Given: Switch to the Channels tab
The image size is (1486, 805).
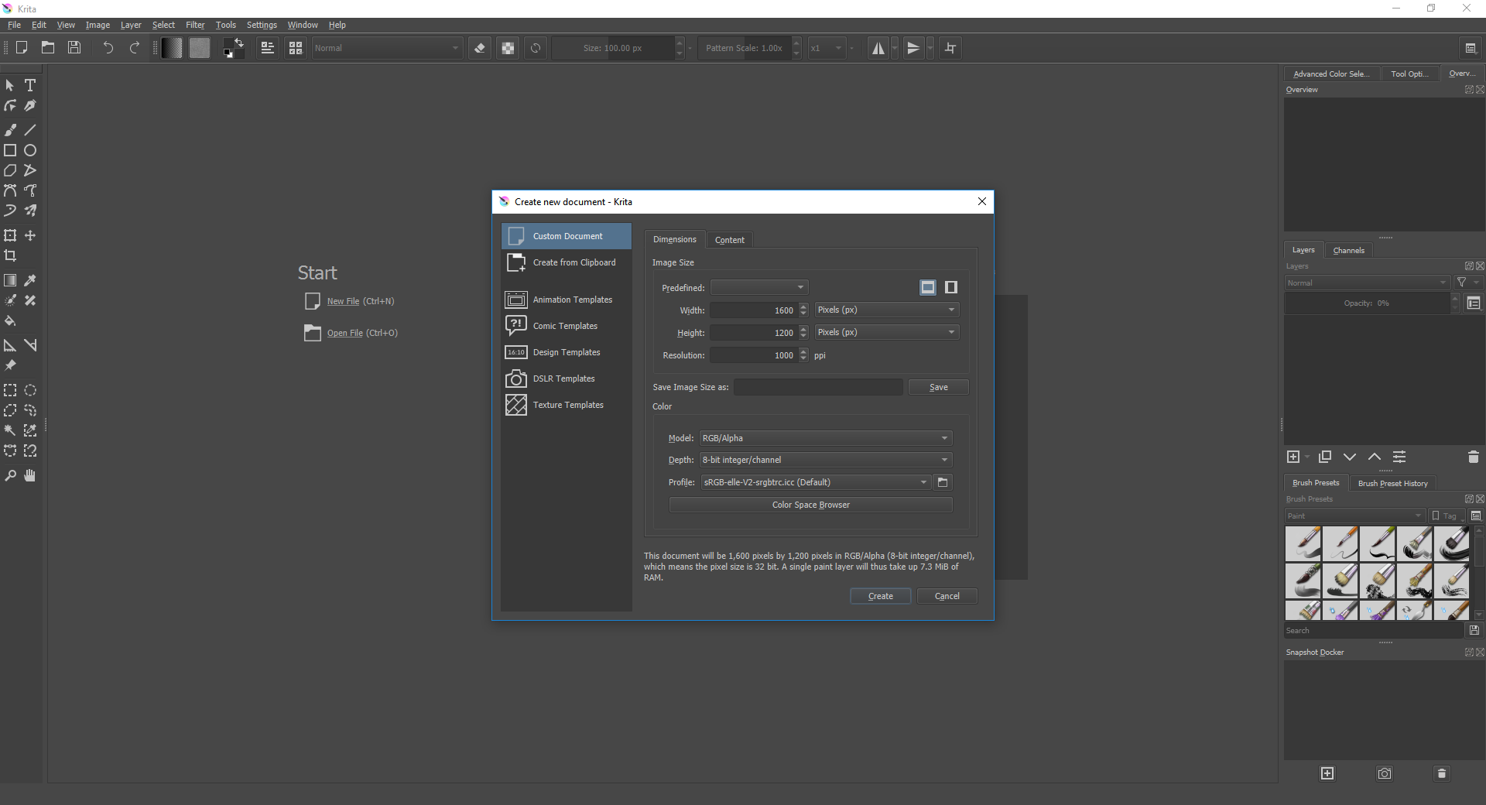Looking at the screenshot, I should tap(1348, 250).
